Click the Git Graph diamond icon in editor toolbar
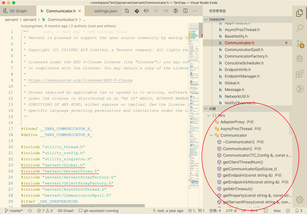 137,11
